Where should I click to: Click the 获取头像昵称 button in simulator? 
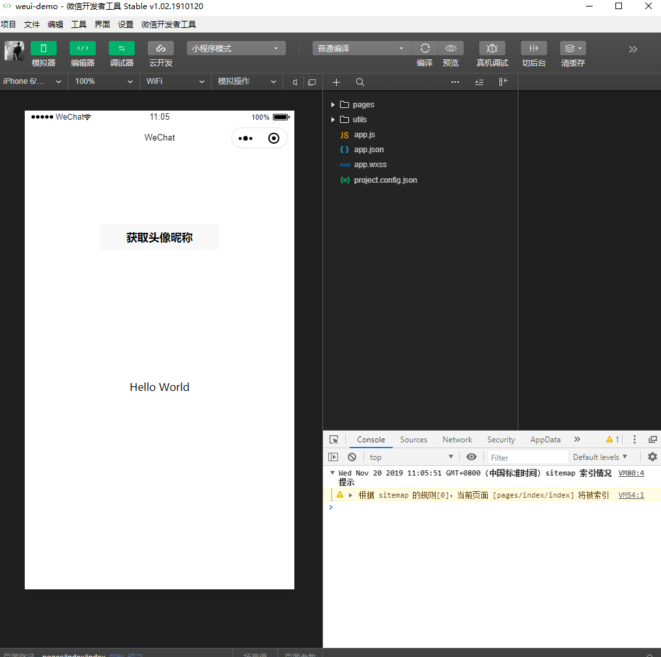coord(160,237)
